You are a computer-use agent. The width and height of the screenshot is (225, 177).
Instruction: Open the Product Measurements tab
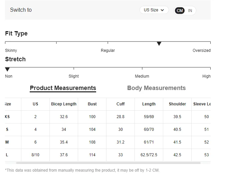point(63,88)
